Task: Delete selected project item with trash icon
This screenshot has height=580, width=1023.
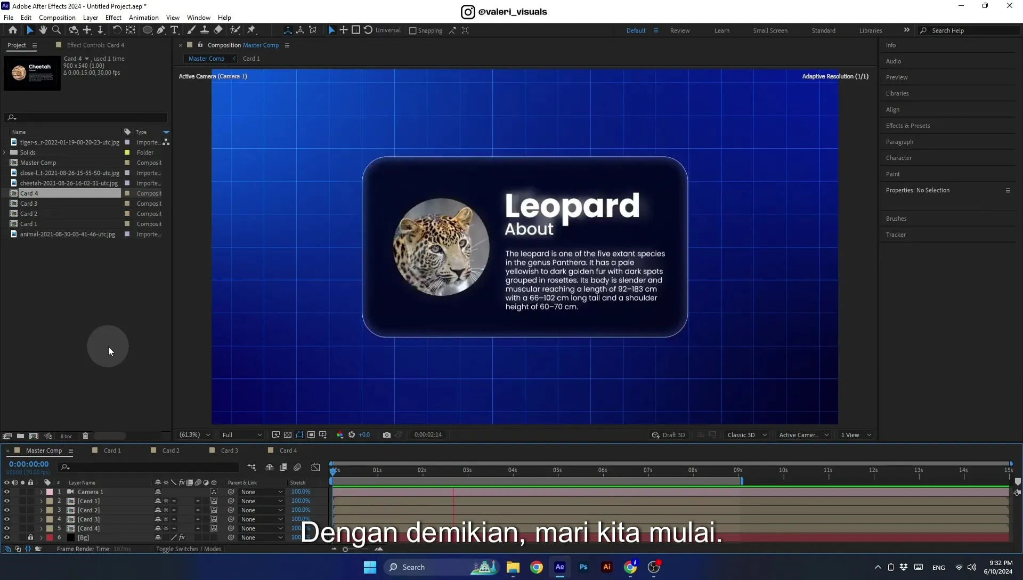Action: (85, 436)
